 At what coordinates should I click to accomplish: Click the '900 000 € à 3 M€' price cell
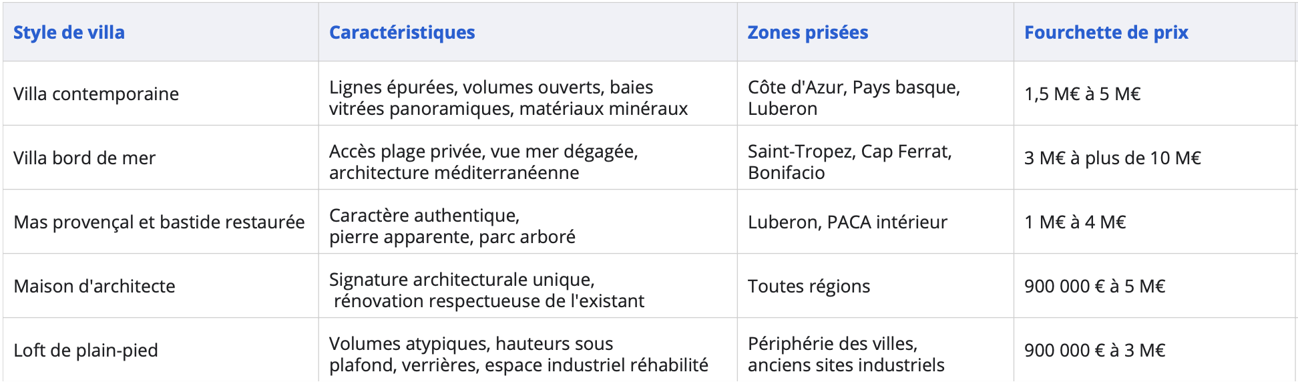(x=1155, y=350)
